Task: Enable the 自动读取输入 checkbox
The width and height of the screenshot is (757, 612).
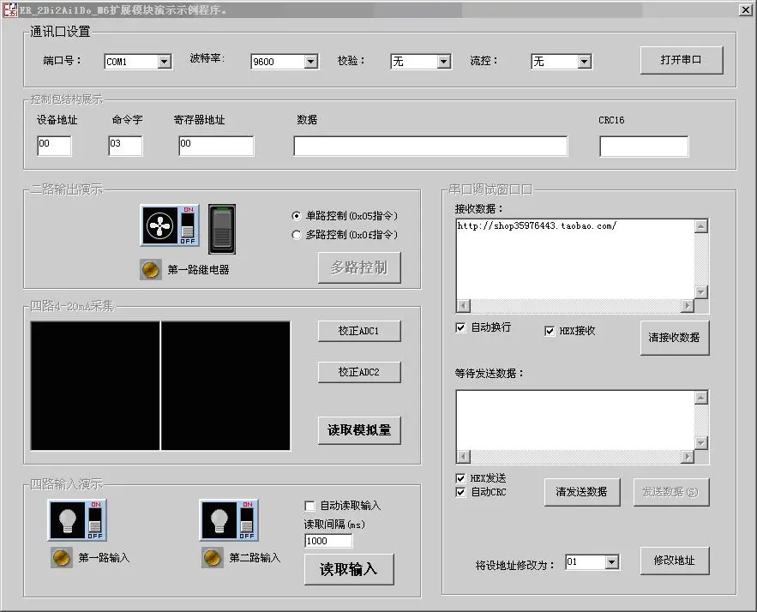Action: [309, 506]
